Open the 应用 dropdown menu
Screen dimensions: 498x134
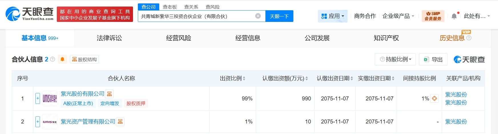tap(332, 16)
